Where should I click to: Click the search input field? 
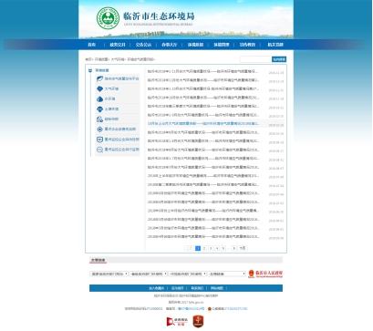click(255, 59)
